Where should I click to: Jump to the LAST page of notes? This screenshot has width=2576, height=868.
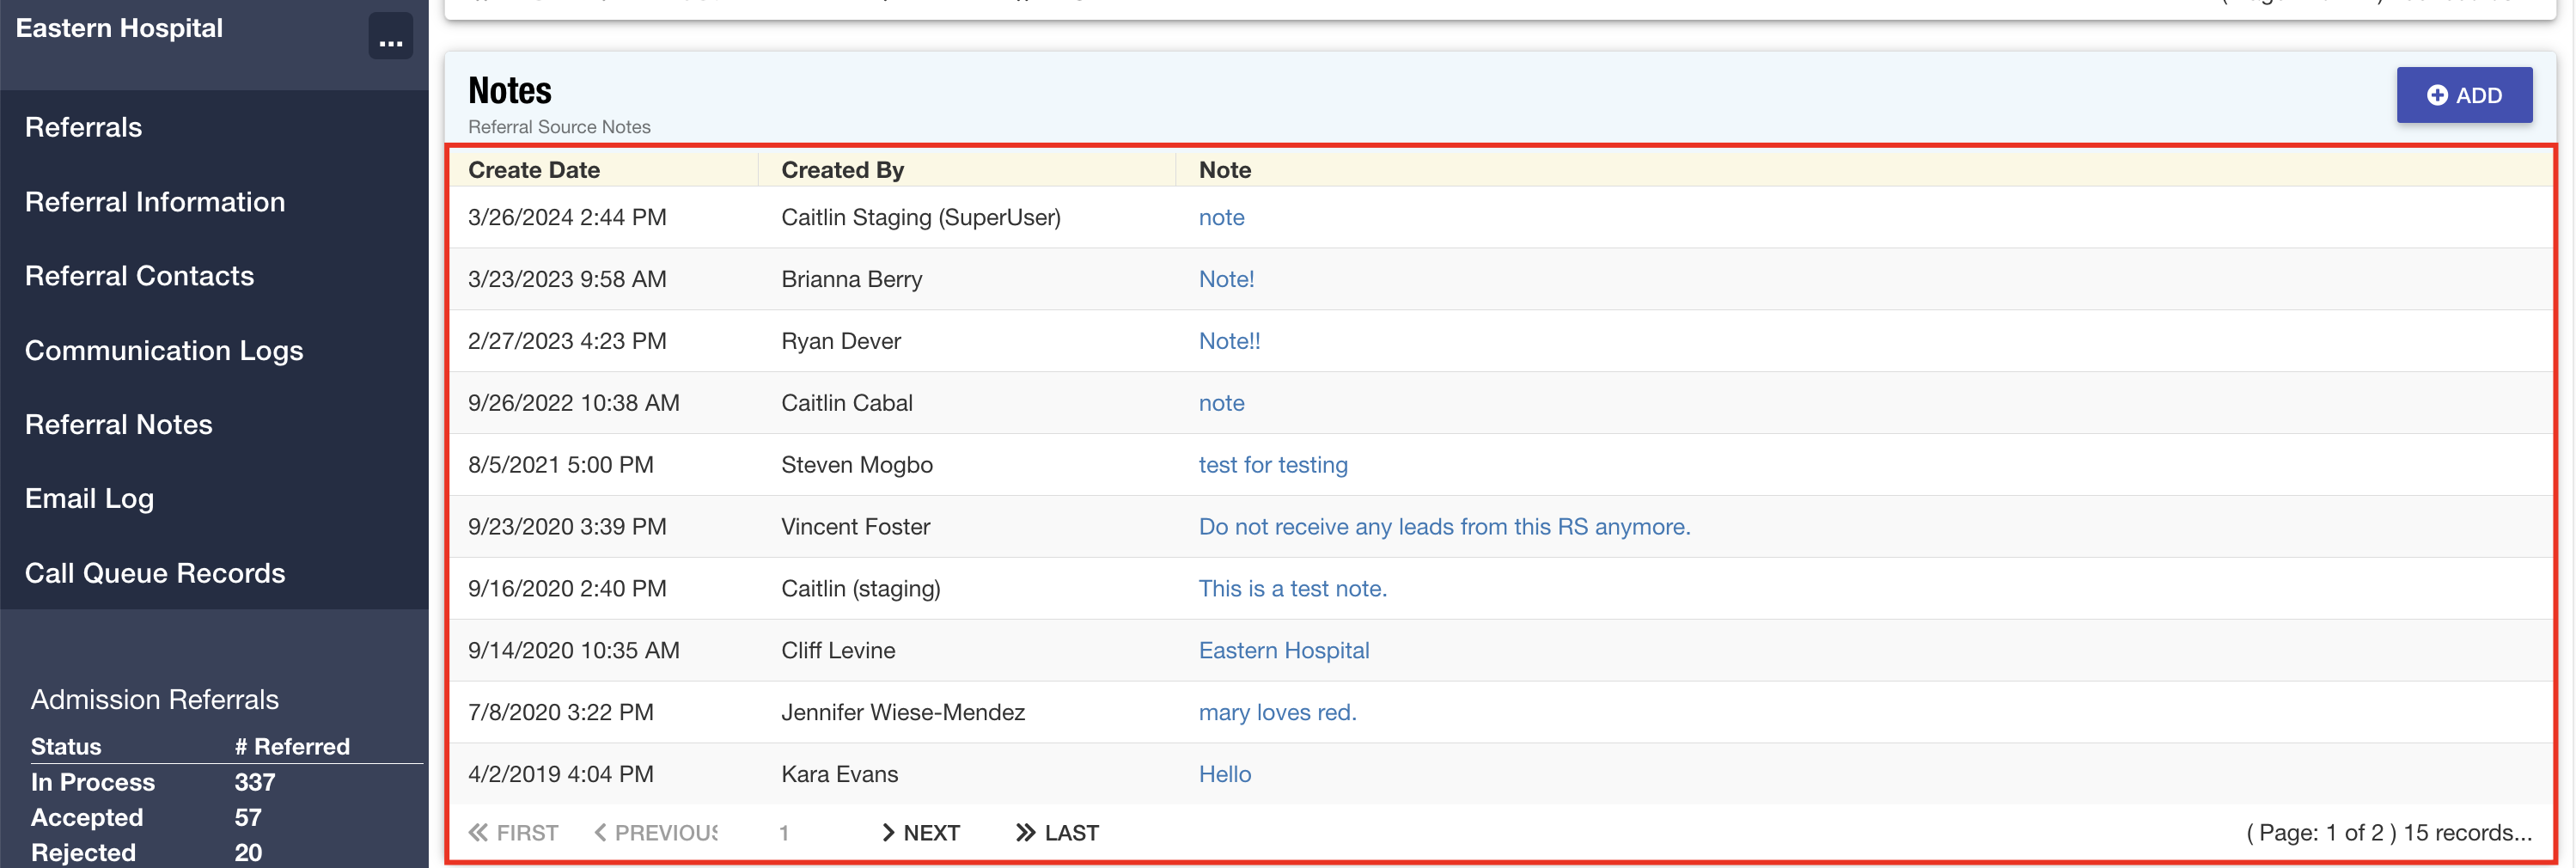coord(1057,833)
